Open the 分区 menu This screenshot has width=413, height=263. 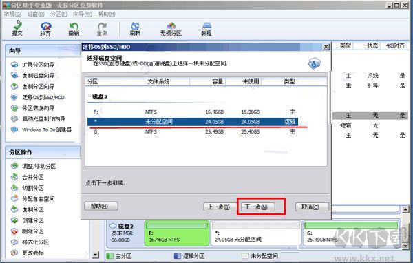click(x=59, y=14)
